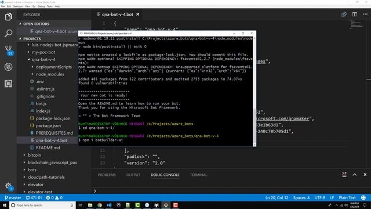Open the Windows notification center icon
371x209 pixels.
(x=365, y=205)
